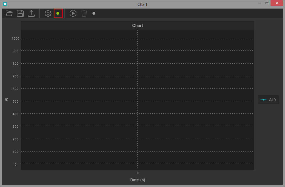
Task: Export chart data using upload arrow icon
Action: (31, 13)
